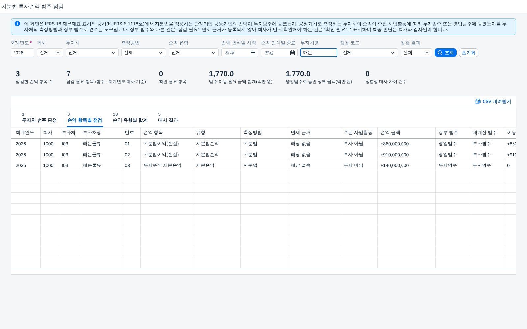
Task: Click the 1,770.0 범주 이동 필요 금액 합계 figure
Action: (221, 74)
